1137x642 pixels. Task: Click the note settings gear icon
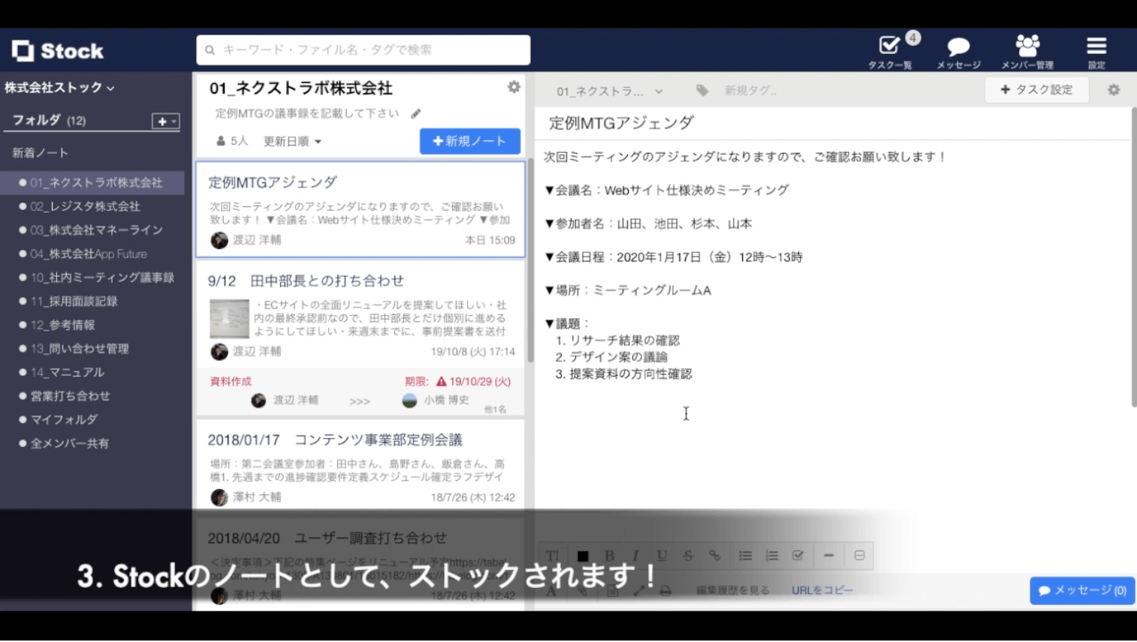tap(1114, 90)
